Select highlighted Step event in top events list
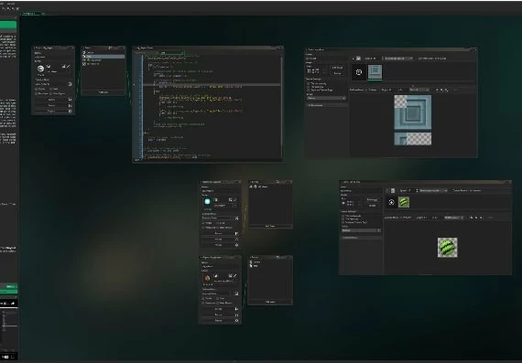Viewport: 522px width, 363px height. point(103,57)
